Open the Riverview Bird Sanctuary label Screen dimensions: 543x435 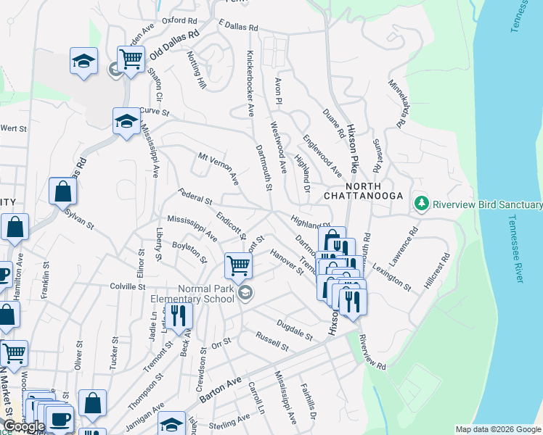click(x=487, y=204)
